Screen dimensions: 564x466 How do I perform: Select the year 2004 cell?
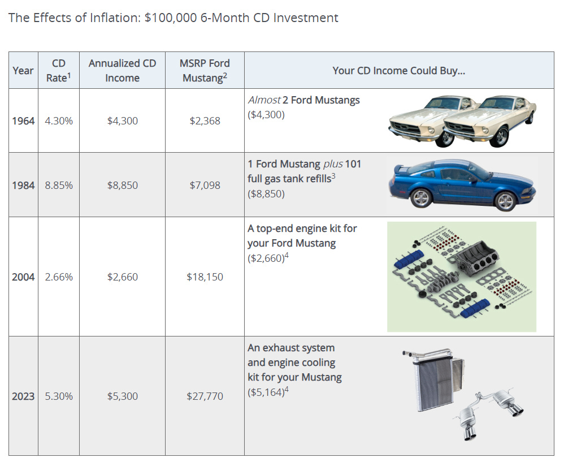click(x=23, y=277)
